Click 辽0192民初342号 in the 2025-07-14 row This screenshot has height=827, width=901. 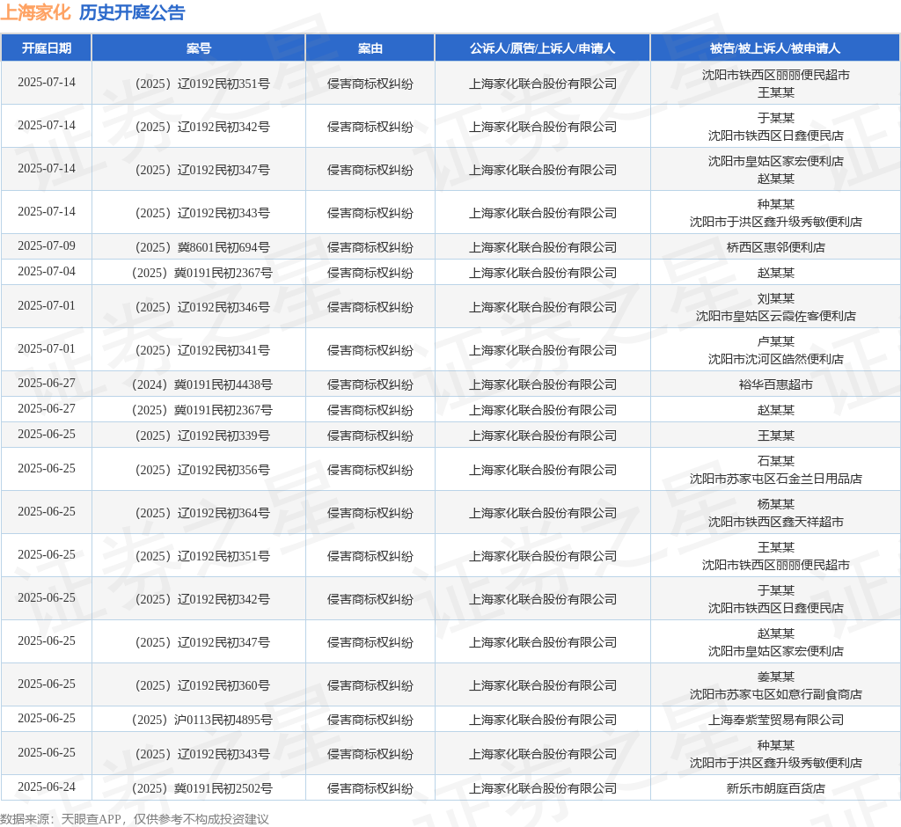tap(202, 127)
